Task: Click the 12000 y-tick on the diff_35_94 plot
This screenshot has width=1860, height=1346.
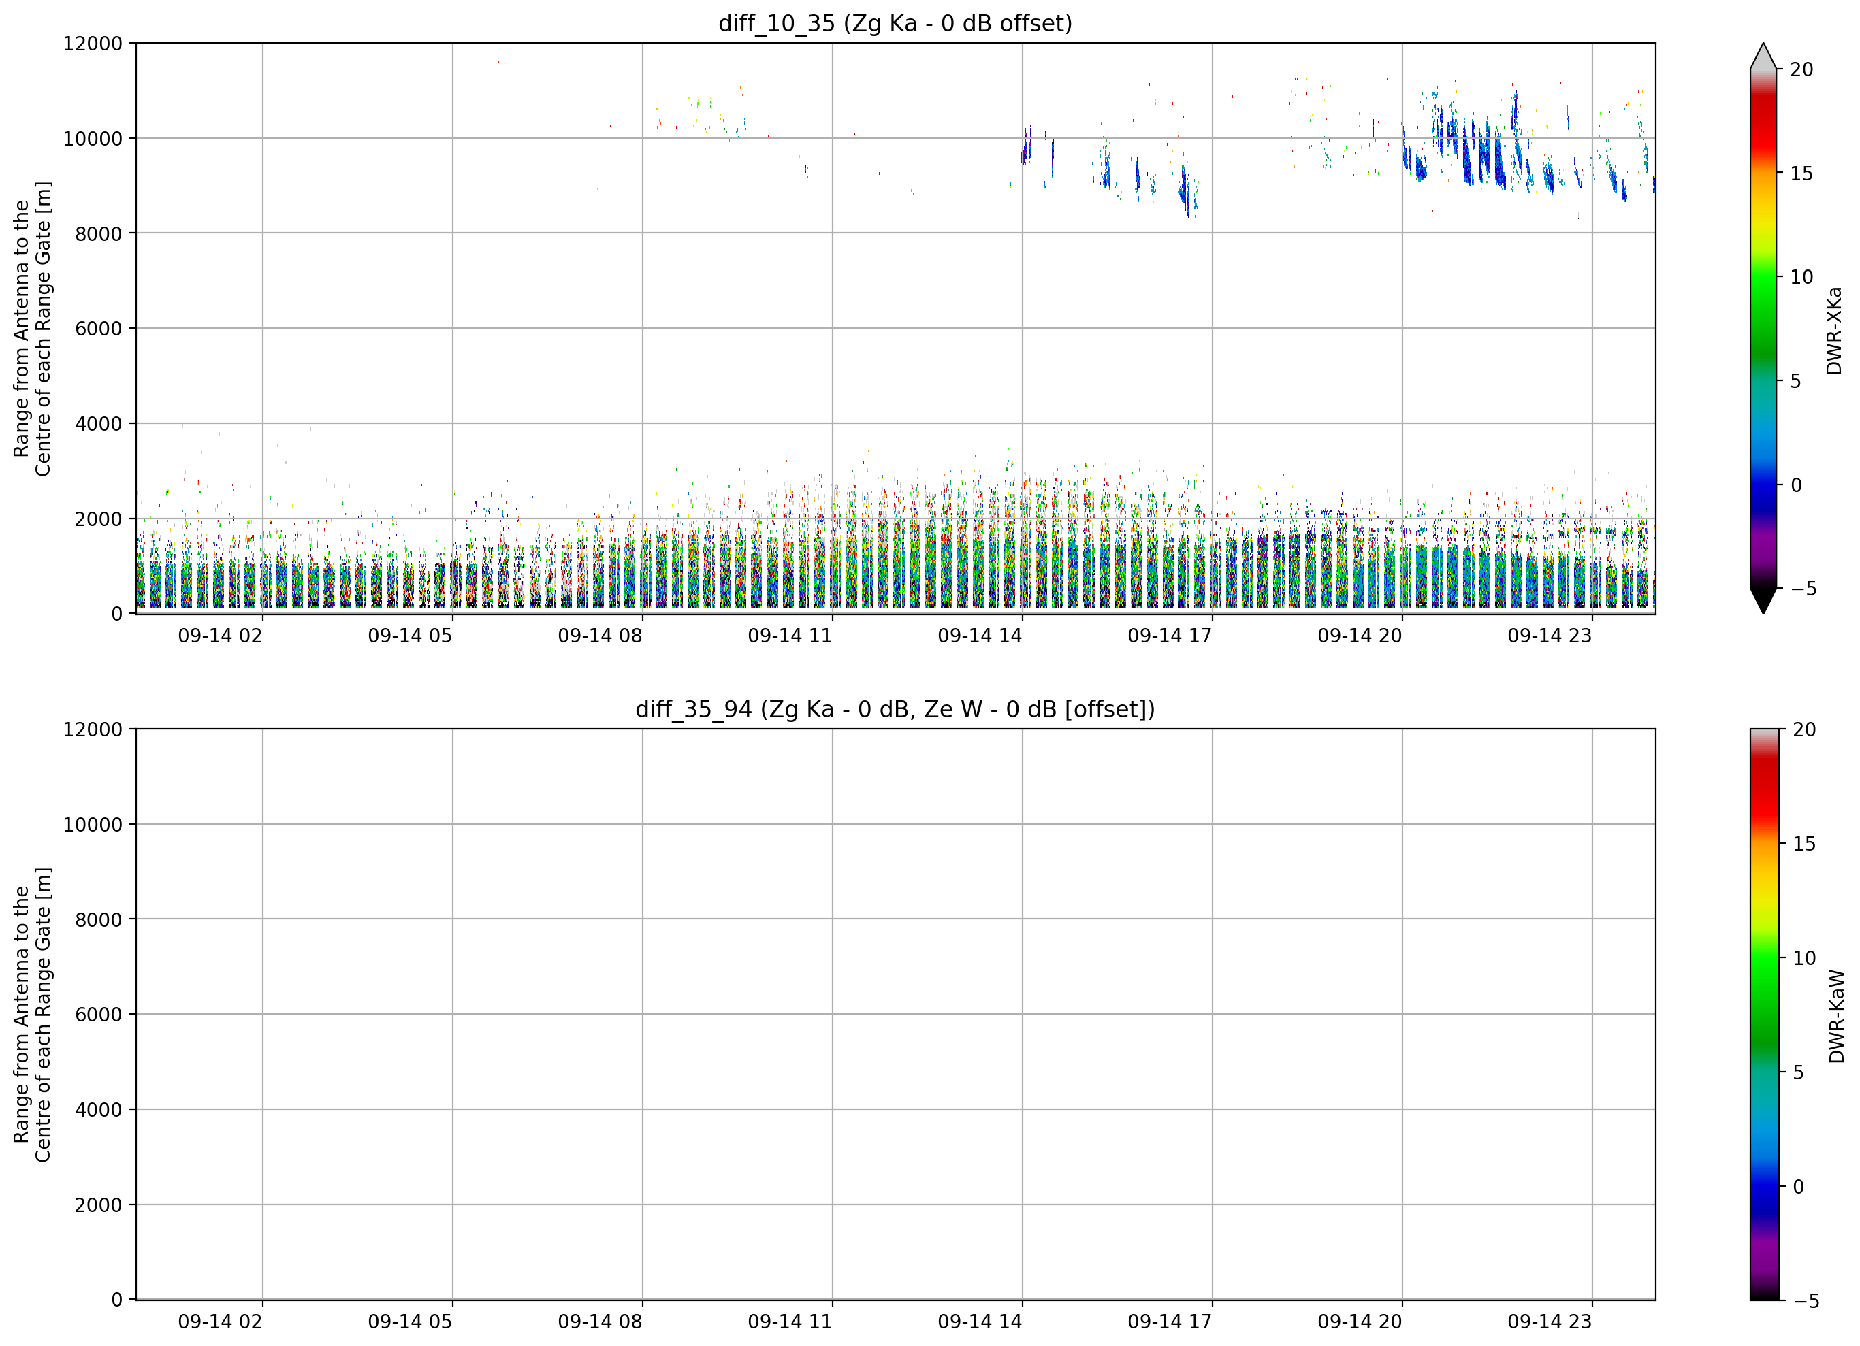Action: 93,729
